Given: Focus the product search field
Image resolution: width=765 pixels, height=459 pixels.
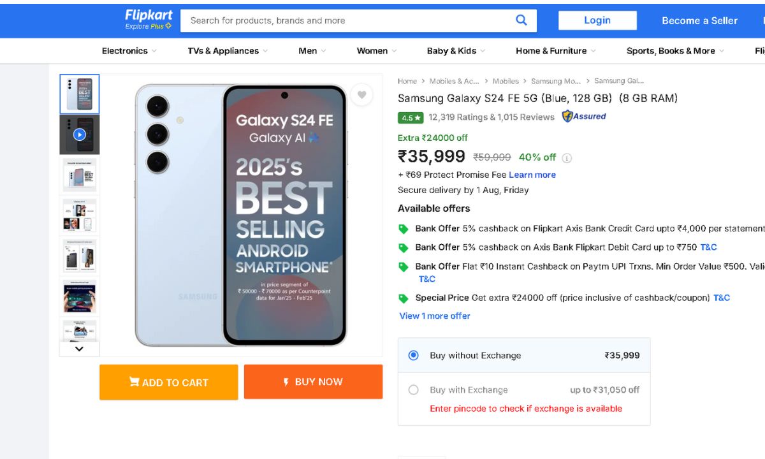Looking at the screenshot, I should pos(347,20).
